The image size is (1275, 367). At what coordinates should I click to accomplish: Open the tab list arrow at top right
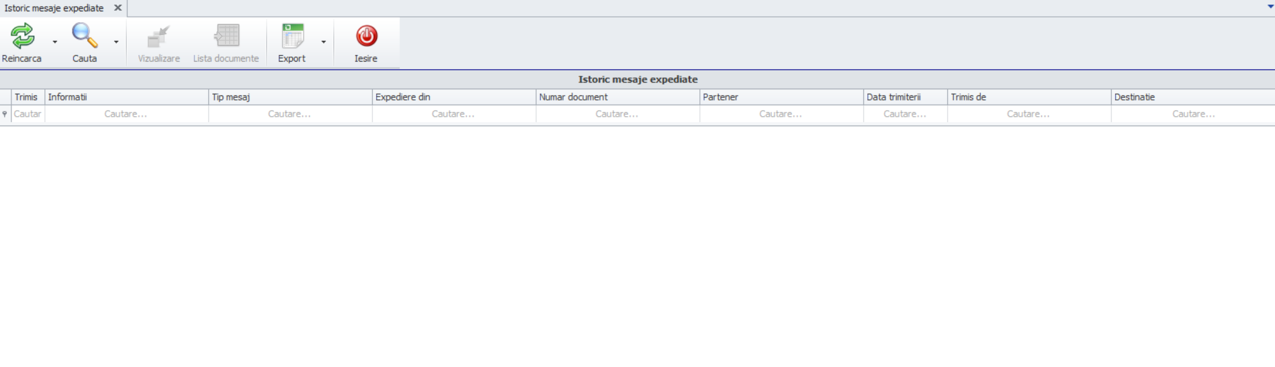[1270, 7]
